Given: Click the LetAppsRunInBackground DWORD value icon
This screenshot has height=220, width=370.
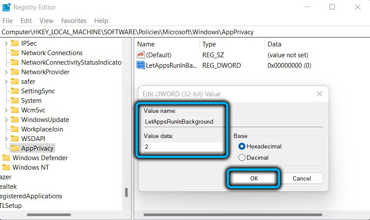Looking at the screenshot, I should (141, 66).
